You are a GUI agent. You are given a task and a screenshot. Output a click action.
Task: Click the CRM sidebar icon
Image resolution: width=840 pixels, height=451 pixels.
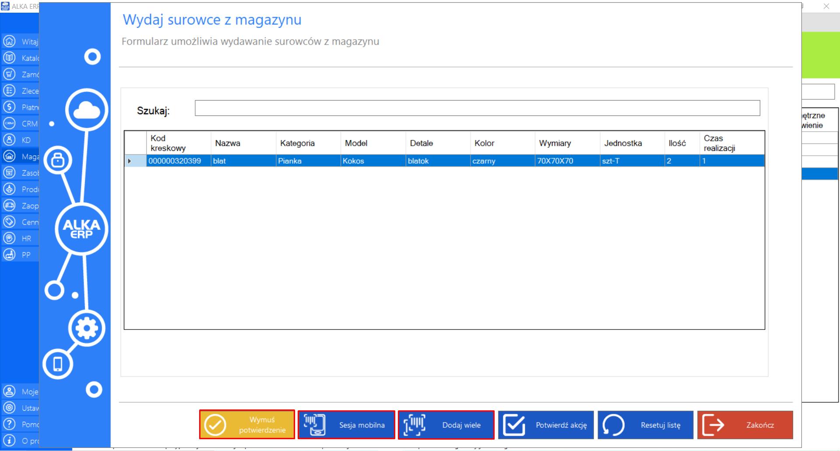pyautogui.click(x=9, y=123)
